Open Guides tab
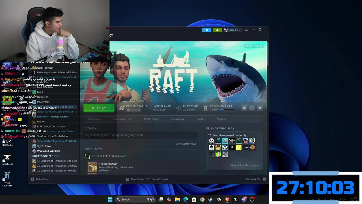Screen dimensions: 362x204 pos(201,119)
